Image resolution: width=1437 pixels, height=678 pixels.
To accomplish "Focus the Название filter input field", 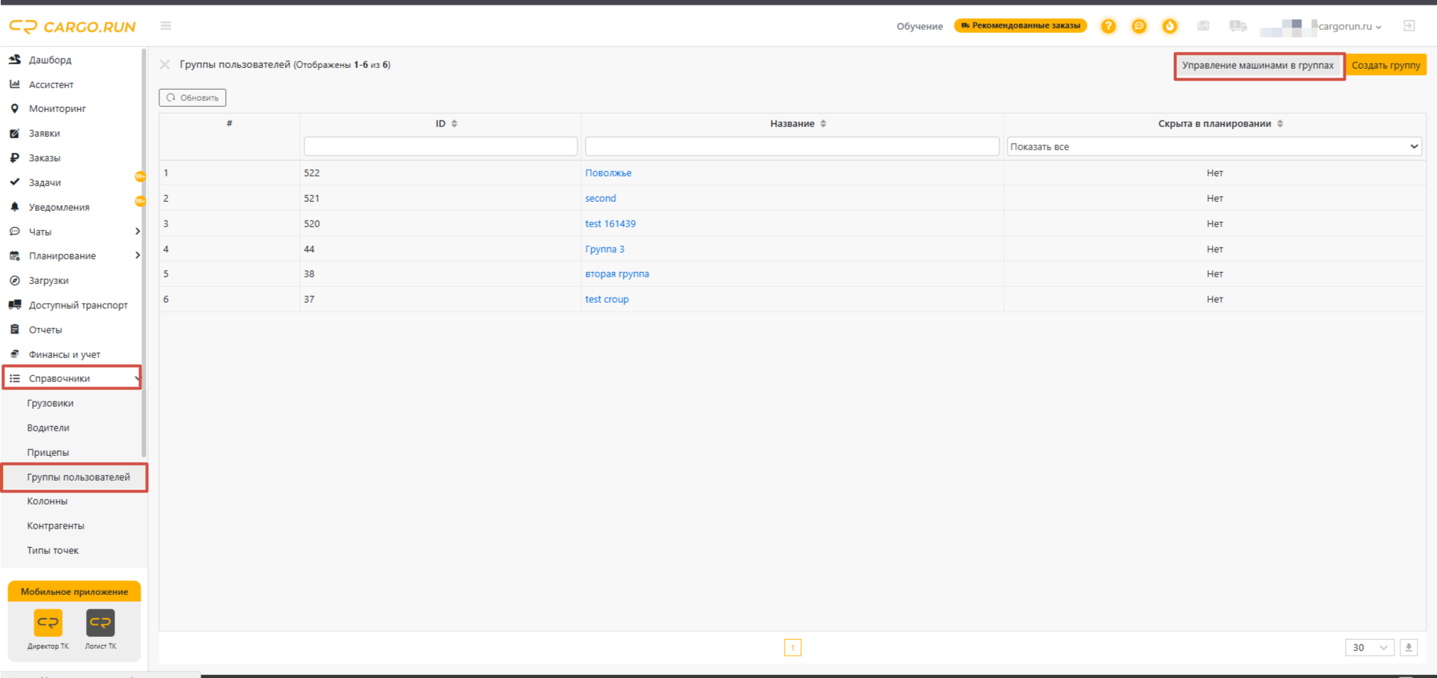I will (x=792, y=147).
